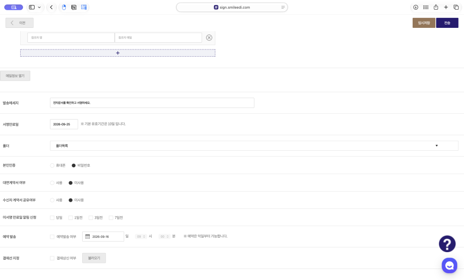Viewport: 464px width, 280px height.
Task: Open the calendar icon for reservation date
Action: click(87, 236)
